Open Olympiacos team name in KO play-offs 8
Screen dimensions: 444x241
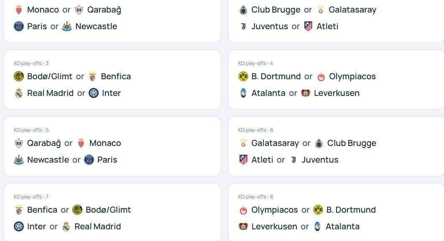pos(274,210)
